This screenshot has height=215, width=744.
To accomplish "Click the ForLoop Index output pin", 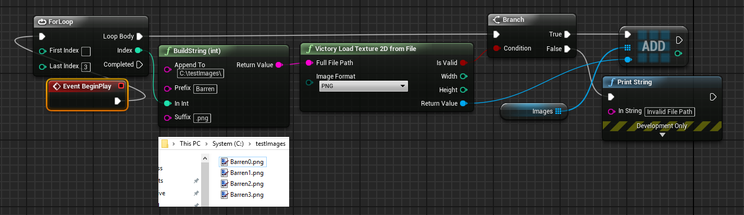I will click(x=138, y=50).
